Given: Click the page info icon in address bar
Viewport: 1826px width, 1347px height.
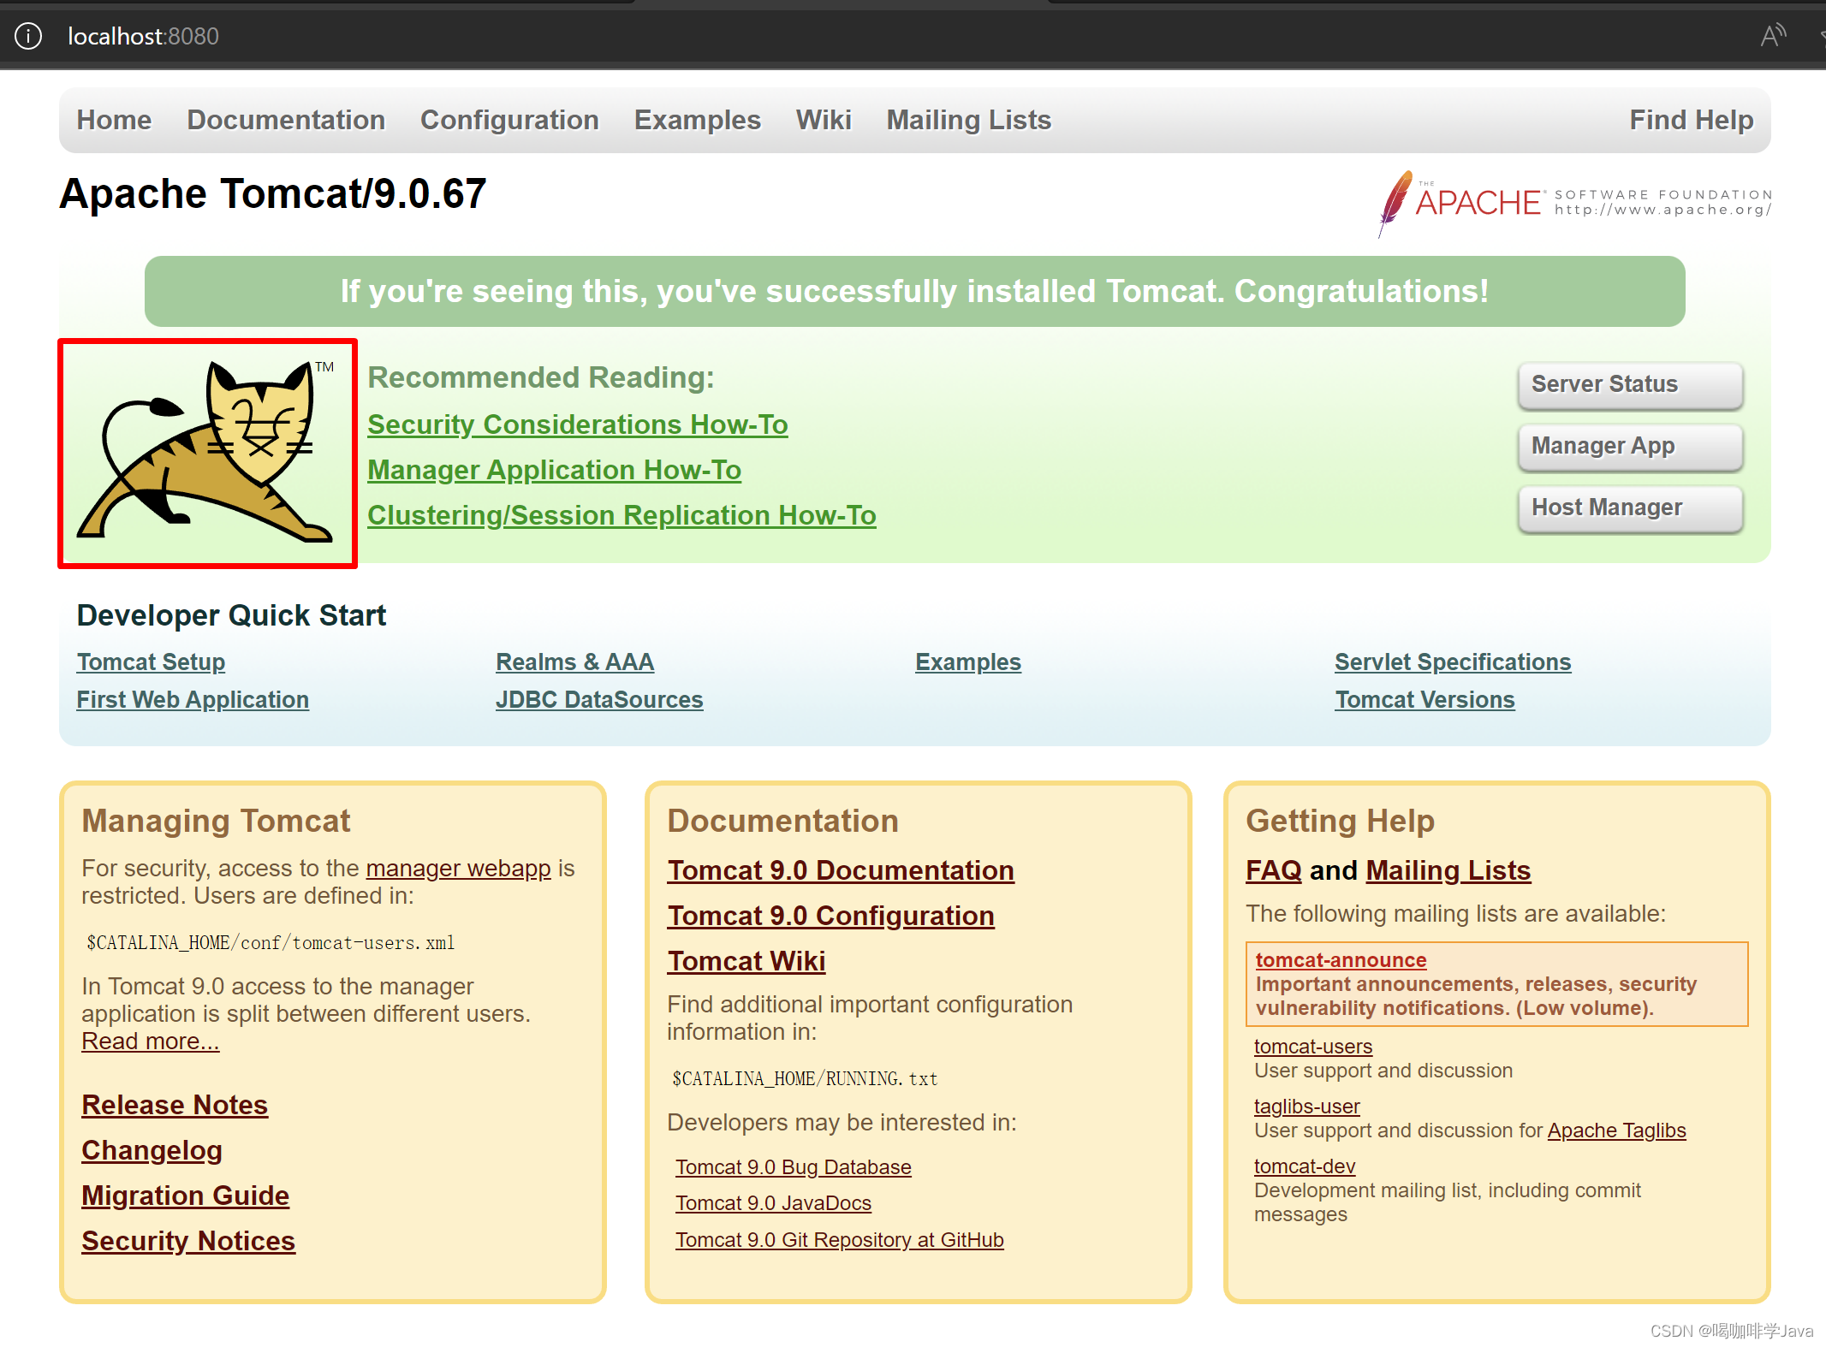Looking at the screenshot, I should 27,36.
